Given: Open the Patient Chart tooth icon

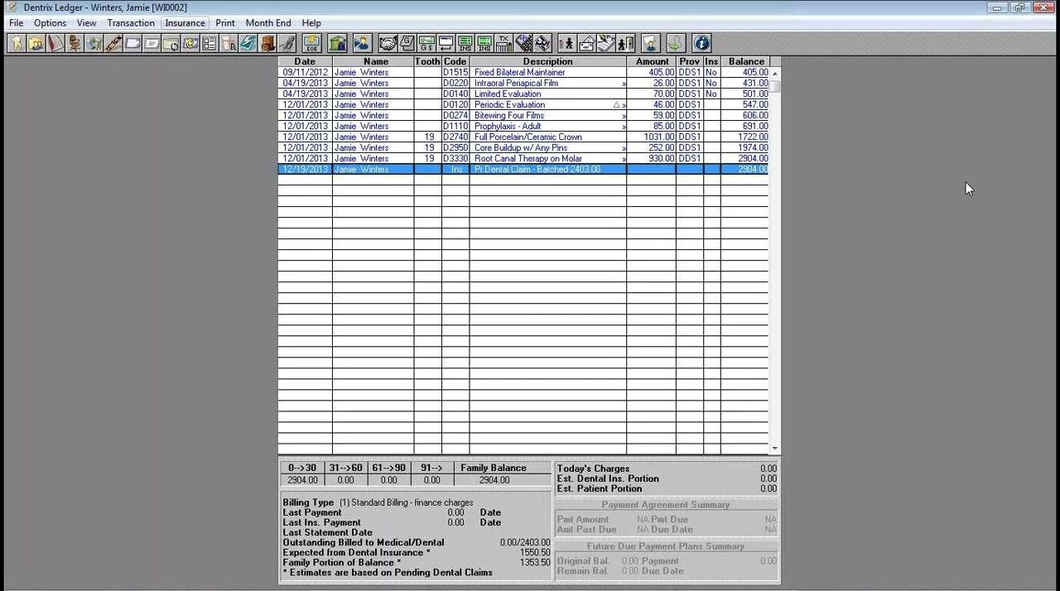Looking at the screenshot, I should pos(17,43).
